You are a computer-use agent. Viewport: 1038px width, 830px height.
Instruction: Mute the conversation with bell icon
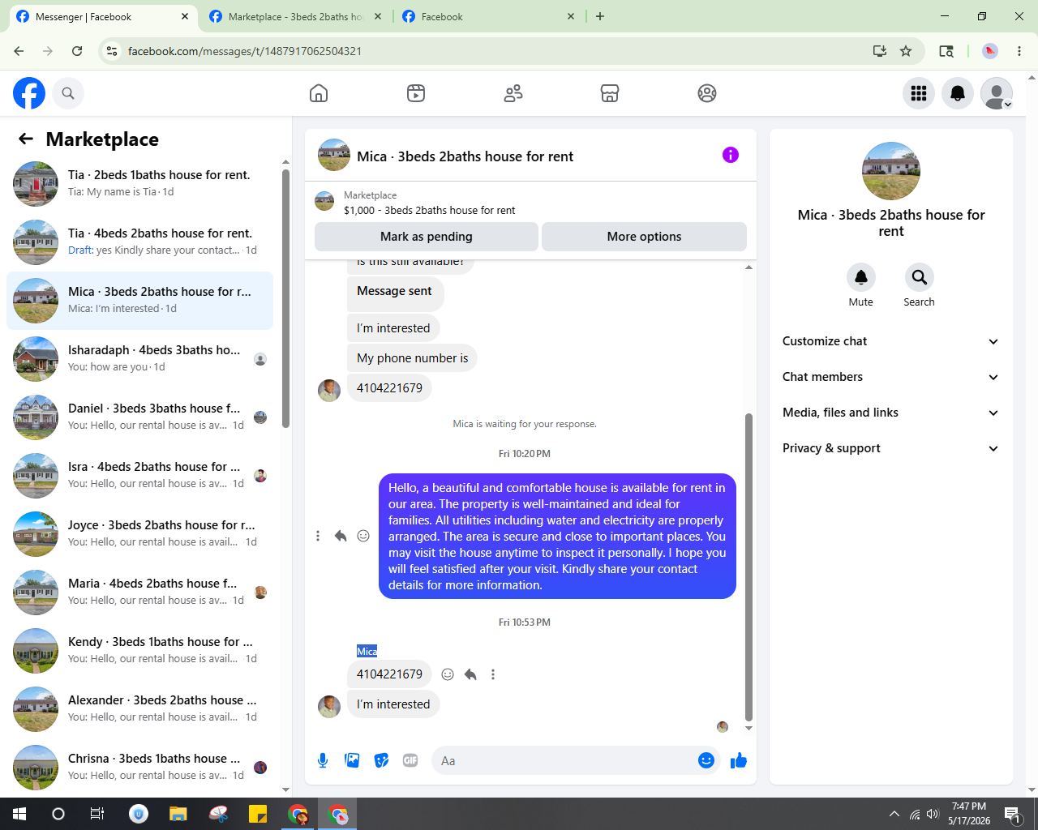coord(861,277)
